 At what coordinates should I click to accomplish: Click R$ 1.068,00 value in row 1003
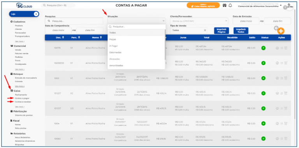tap(162, 78)
